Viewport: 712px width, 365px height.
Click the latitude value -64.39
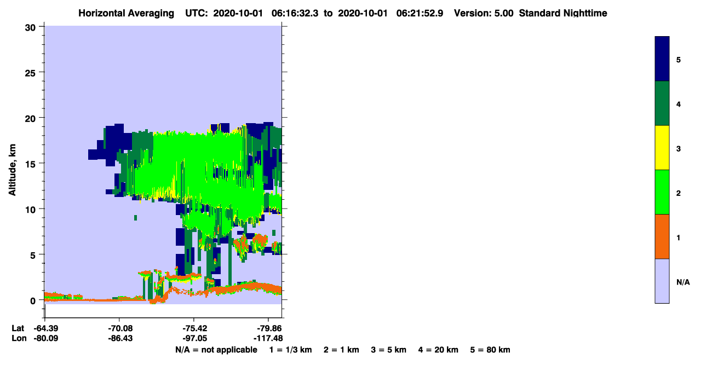point(45,328)
